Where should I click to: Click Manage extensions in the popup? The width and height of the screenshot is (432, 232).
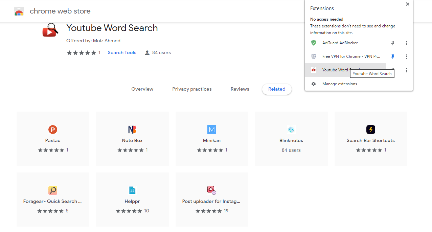(340, 84)
